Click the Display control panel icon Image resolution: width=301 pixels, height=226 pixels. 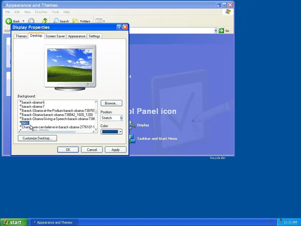[x=132, y=125]
